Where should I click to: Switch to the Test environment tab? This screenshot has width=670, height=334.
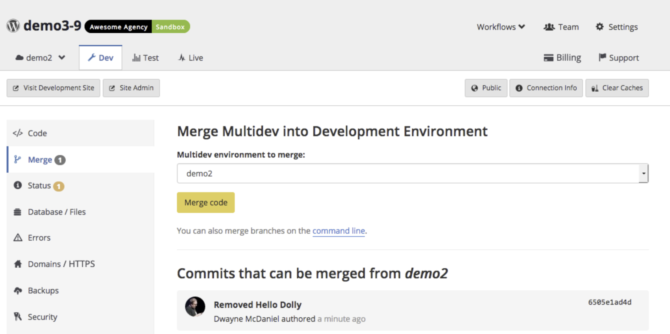click(x=146, y=58)
